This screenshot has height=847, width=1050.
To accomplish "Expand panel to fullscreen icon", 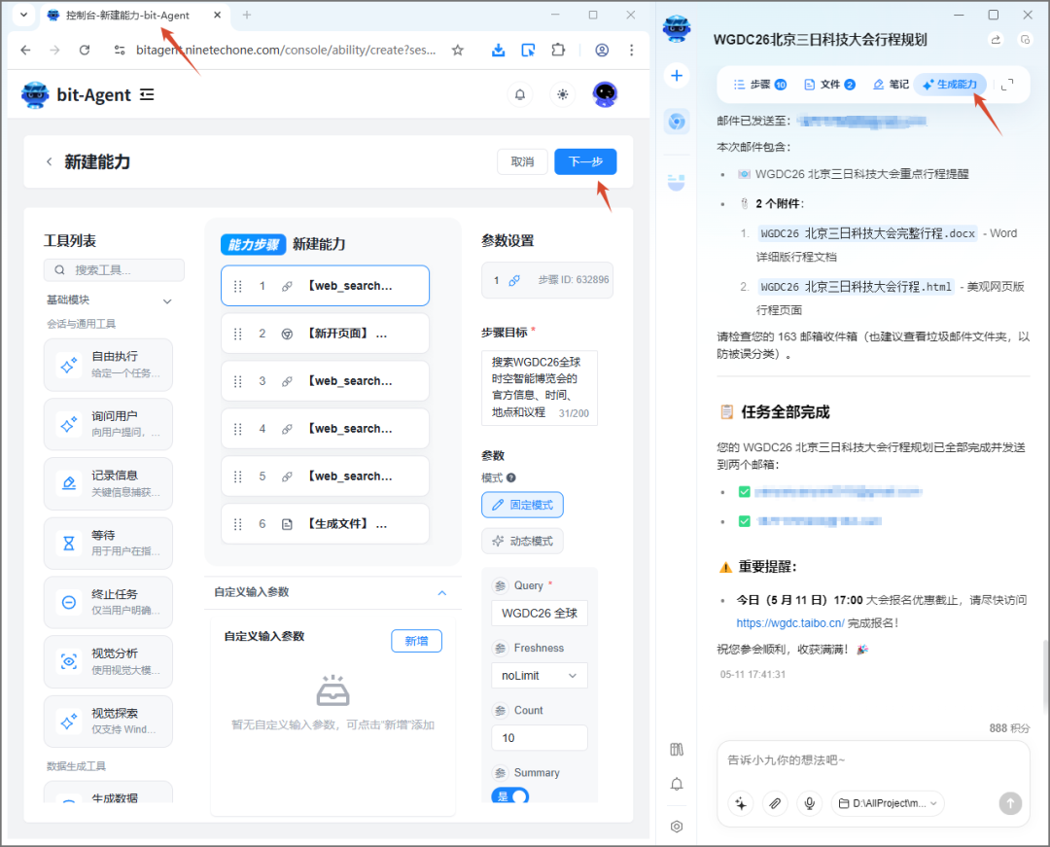I will coord(1007,85).
